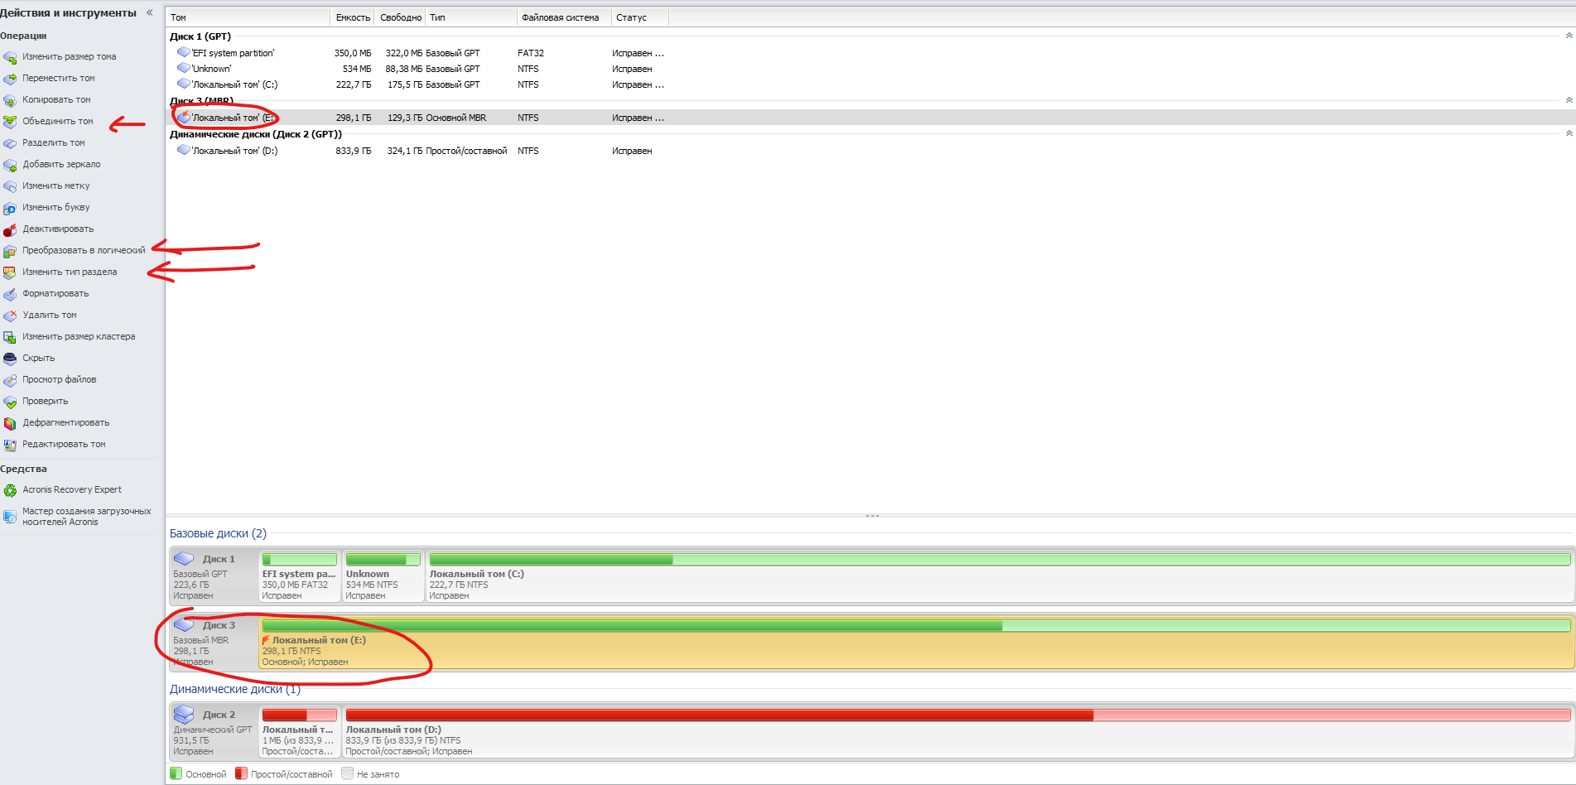Click the red 'Простой/составной' legend swatch
Image resolution: width=1576 pixels, height=785 pixels.
[x=241, y=774]
